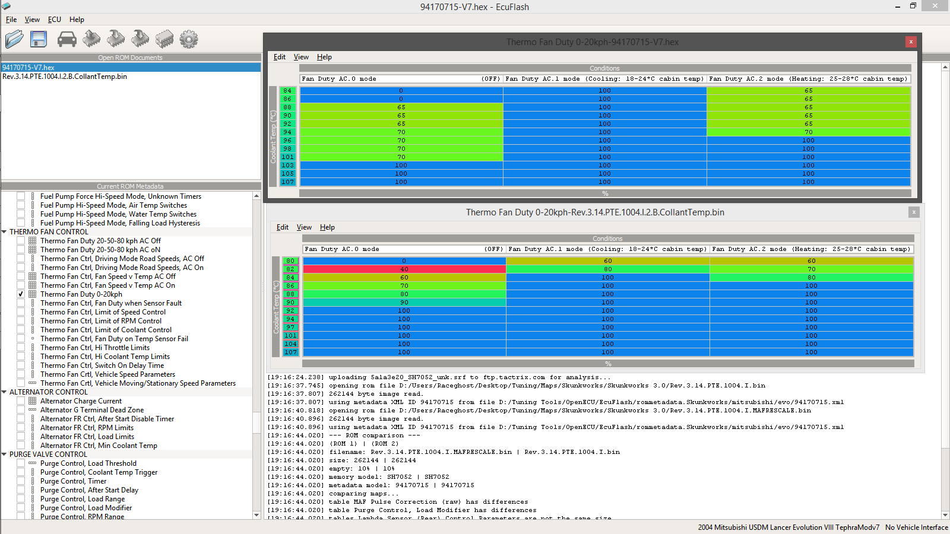Click the metadata tree scrollbar down arrow
Viewport: 950px width, 534px height.
pos(256,515)
